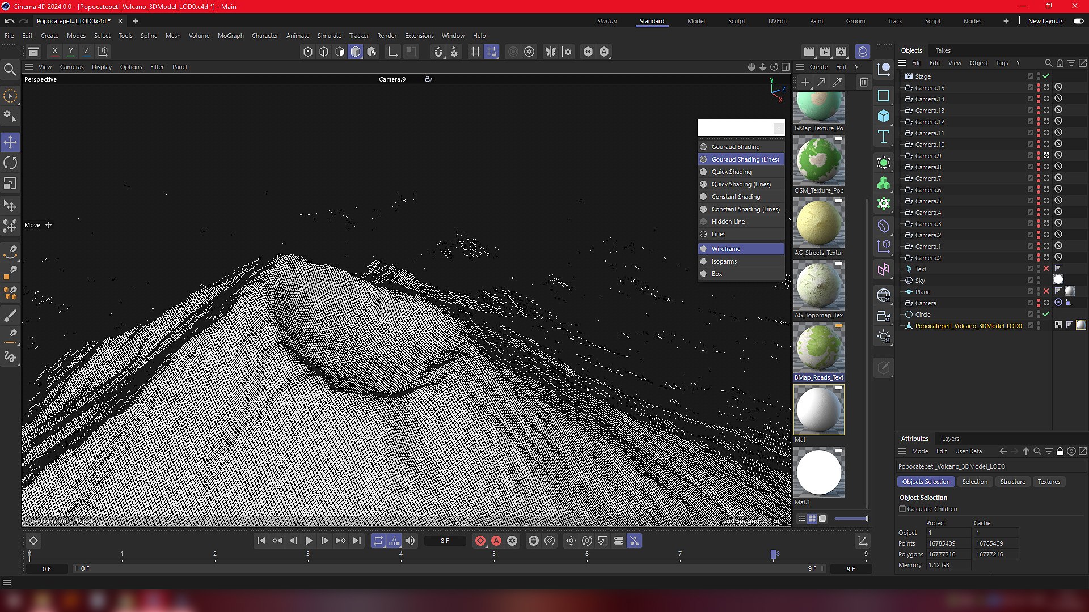This screenshot has height=612, width=1089.
Task: Click the current frame field showing 8 F
Action: [x=445, y=541]
